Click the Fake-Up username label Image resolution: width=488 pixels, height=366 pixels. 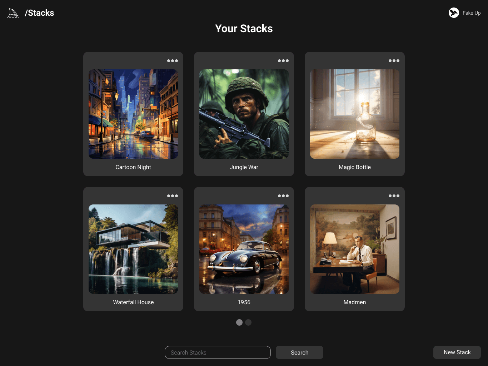tap(472, 13)
